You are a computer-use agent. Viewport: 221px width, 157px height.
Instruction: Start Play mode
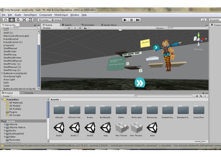click(125, 20)
